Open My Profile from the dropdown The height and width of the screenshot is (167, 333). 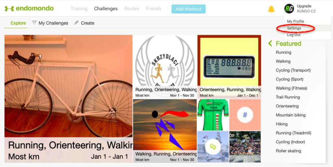point(295,21)
